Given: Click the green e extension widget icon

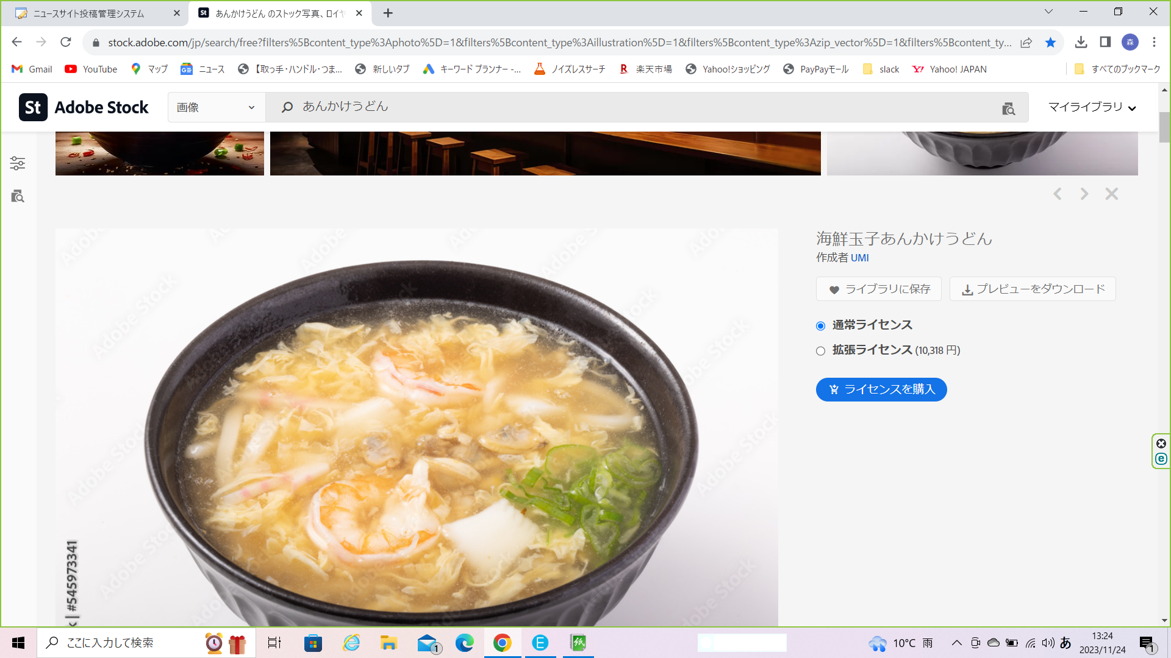Looking at the screenshot, I should point(1161,459).
